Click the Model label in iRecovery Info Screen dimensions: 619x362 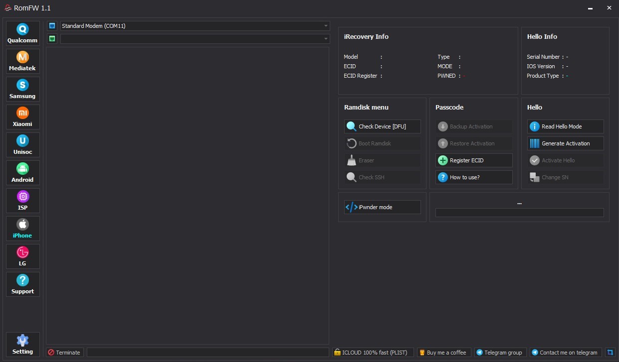point(351,57)
